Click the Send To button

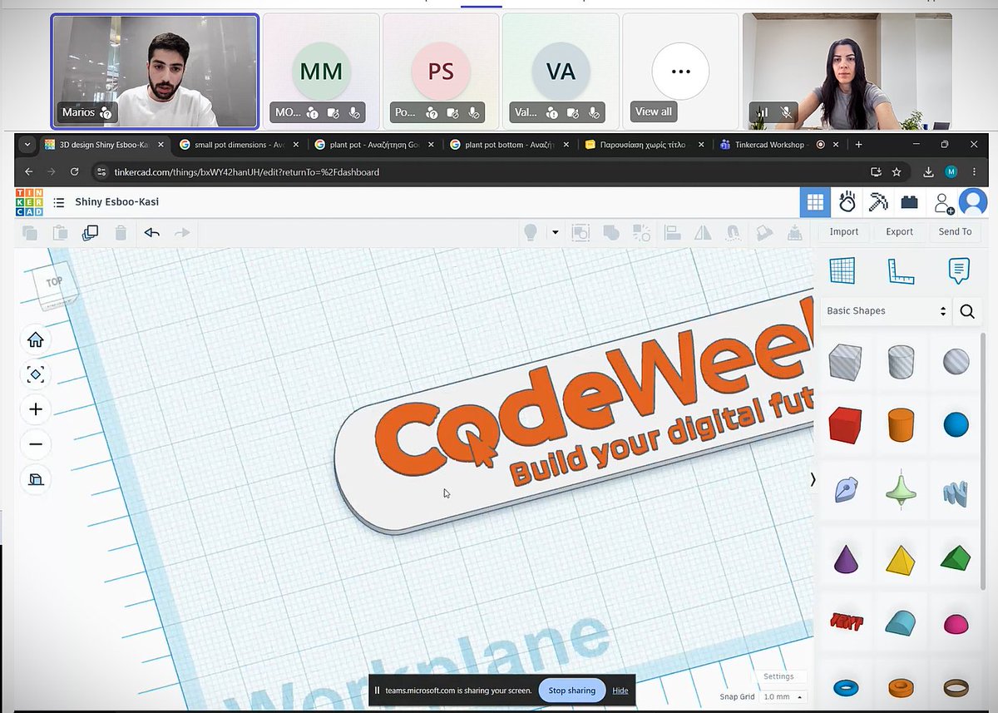pos(955,232)
